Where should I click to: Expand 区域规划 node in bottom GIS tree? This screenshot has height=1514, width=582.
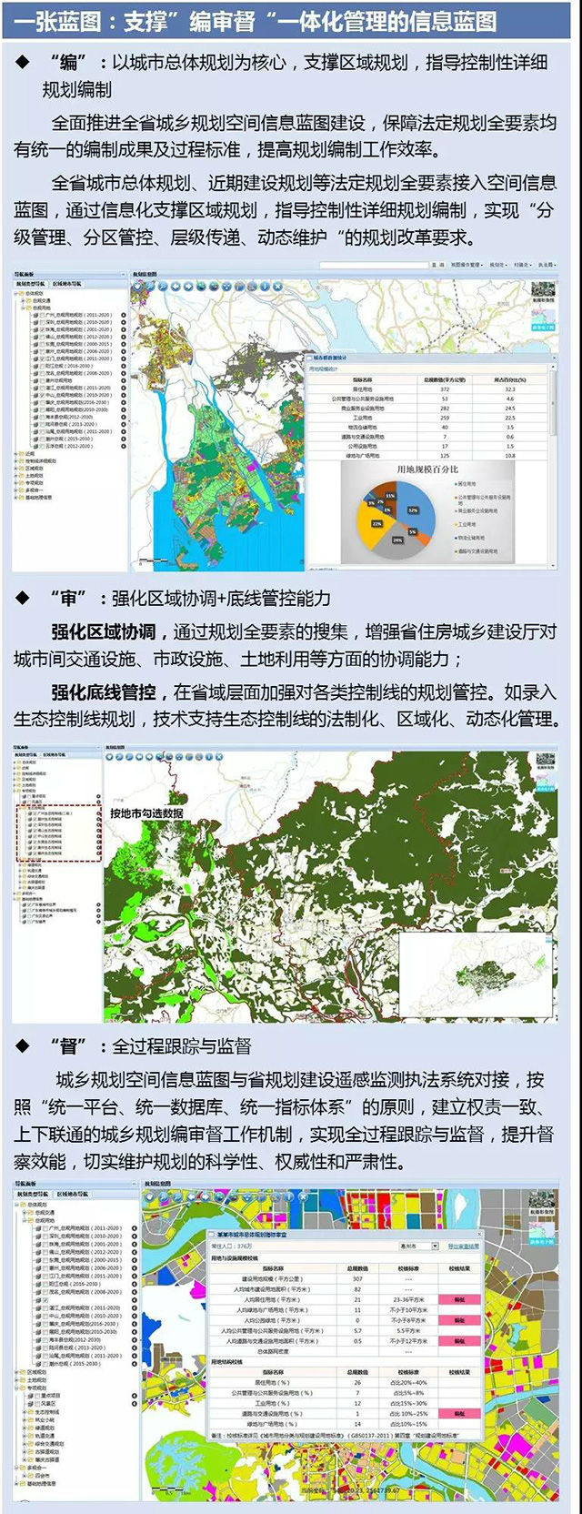pyautogui.click(x=16, y=1372)
